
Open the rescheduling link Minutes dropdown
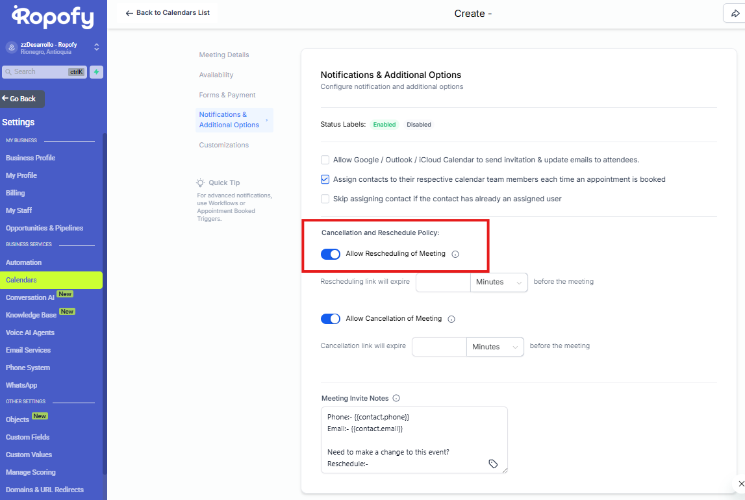click(499, 282)
